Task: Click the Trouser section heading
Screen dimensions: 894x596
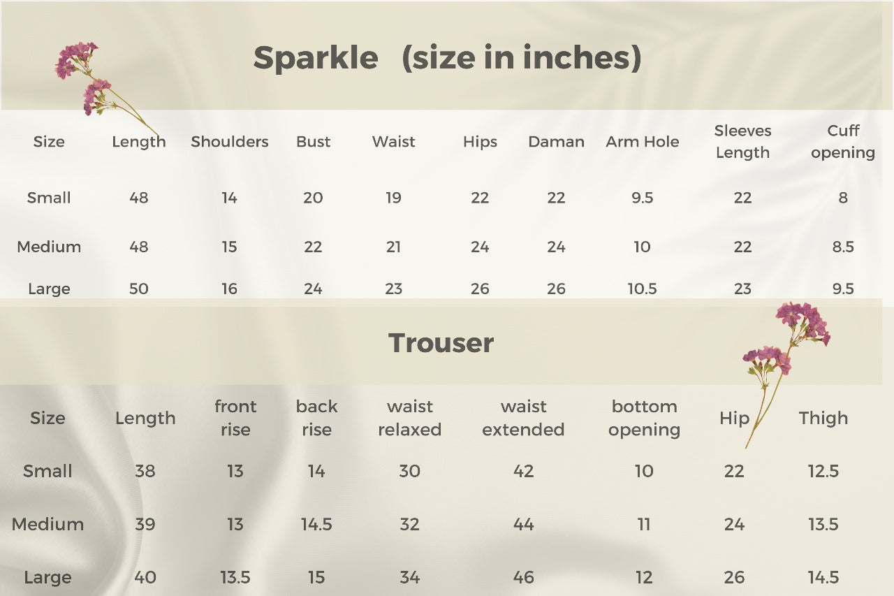Action: coord(441,343)
